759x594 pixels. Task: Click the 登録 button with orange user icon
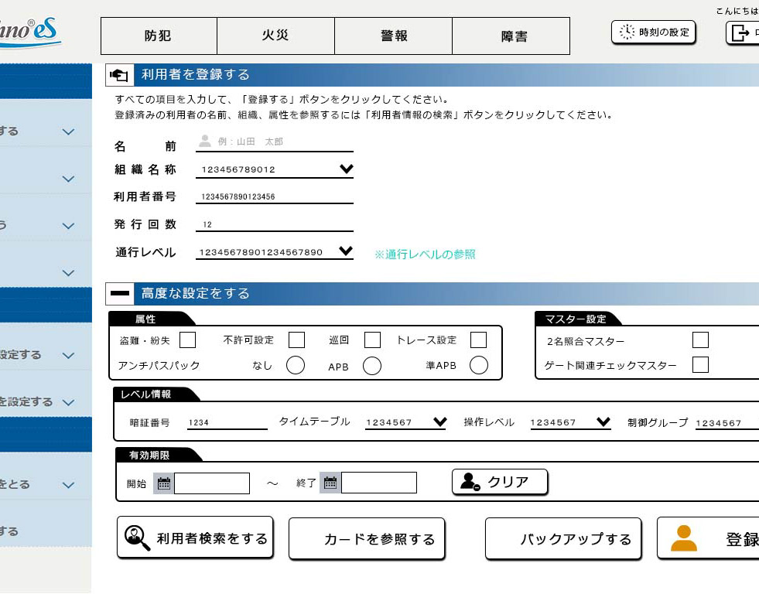[x=708, y=538]
